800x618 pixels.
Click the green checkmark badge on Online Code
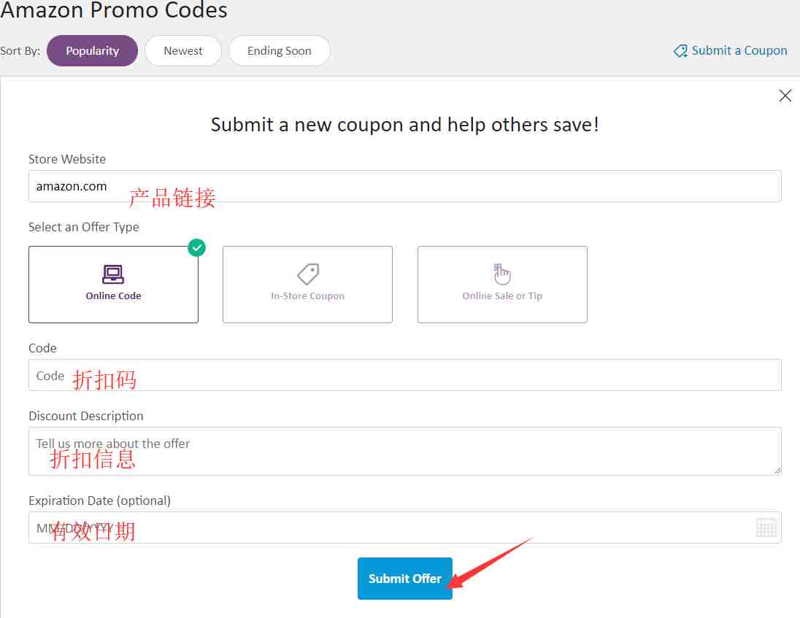pos(196,248)
